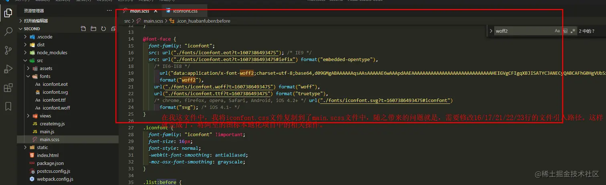606x185 pixels.
Task: Open the Extensions view
Action: (8, 88)
